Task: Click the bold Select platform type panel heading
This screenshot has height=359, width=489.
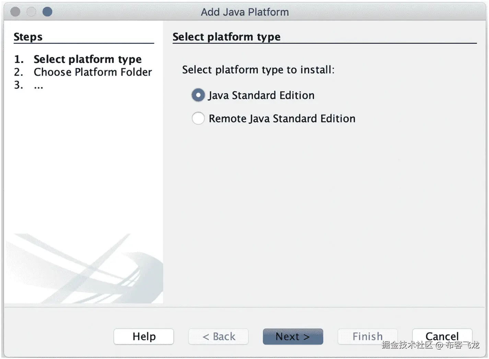Action: (226, 37)
